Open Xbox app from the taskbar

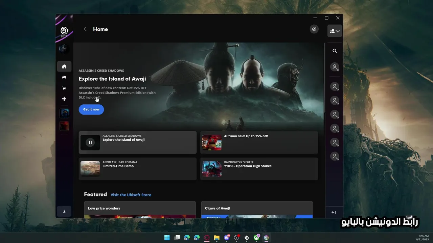[x=256, y=238]
